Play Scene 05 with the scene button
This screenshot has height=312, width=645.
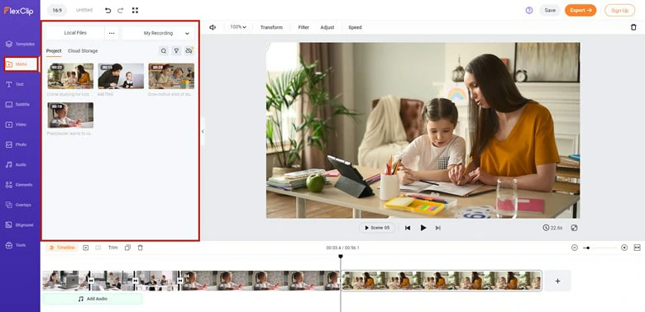377,228
